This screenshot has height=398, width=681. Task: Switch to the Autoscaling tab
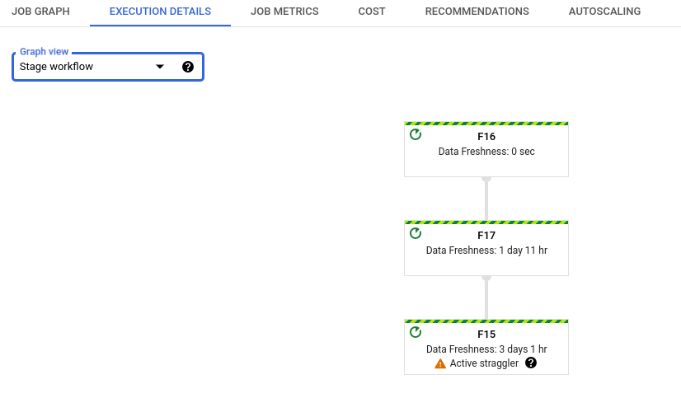click(604, 12)
